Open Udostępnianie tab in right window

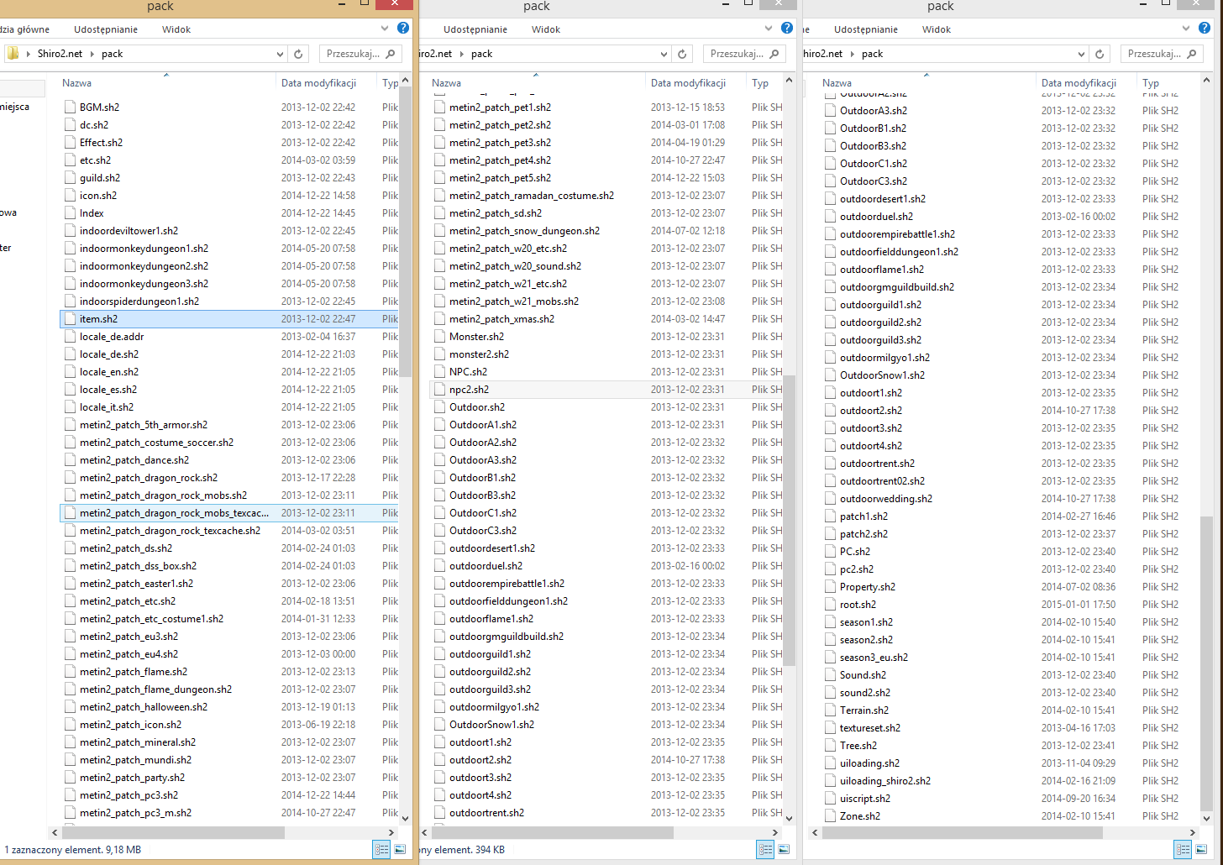(866, 29)
